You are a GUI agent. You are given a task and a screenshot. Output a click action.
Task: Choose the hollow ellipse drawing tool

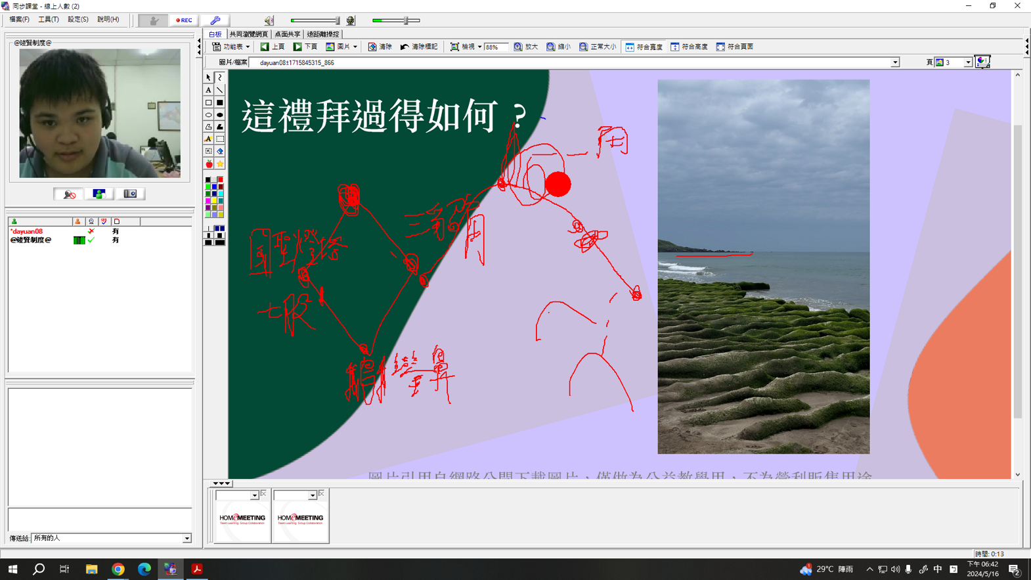209,115
